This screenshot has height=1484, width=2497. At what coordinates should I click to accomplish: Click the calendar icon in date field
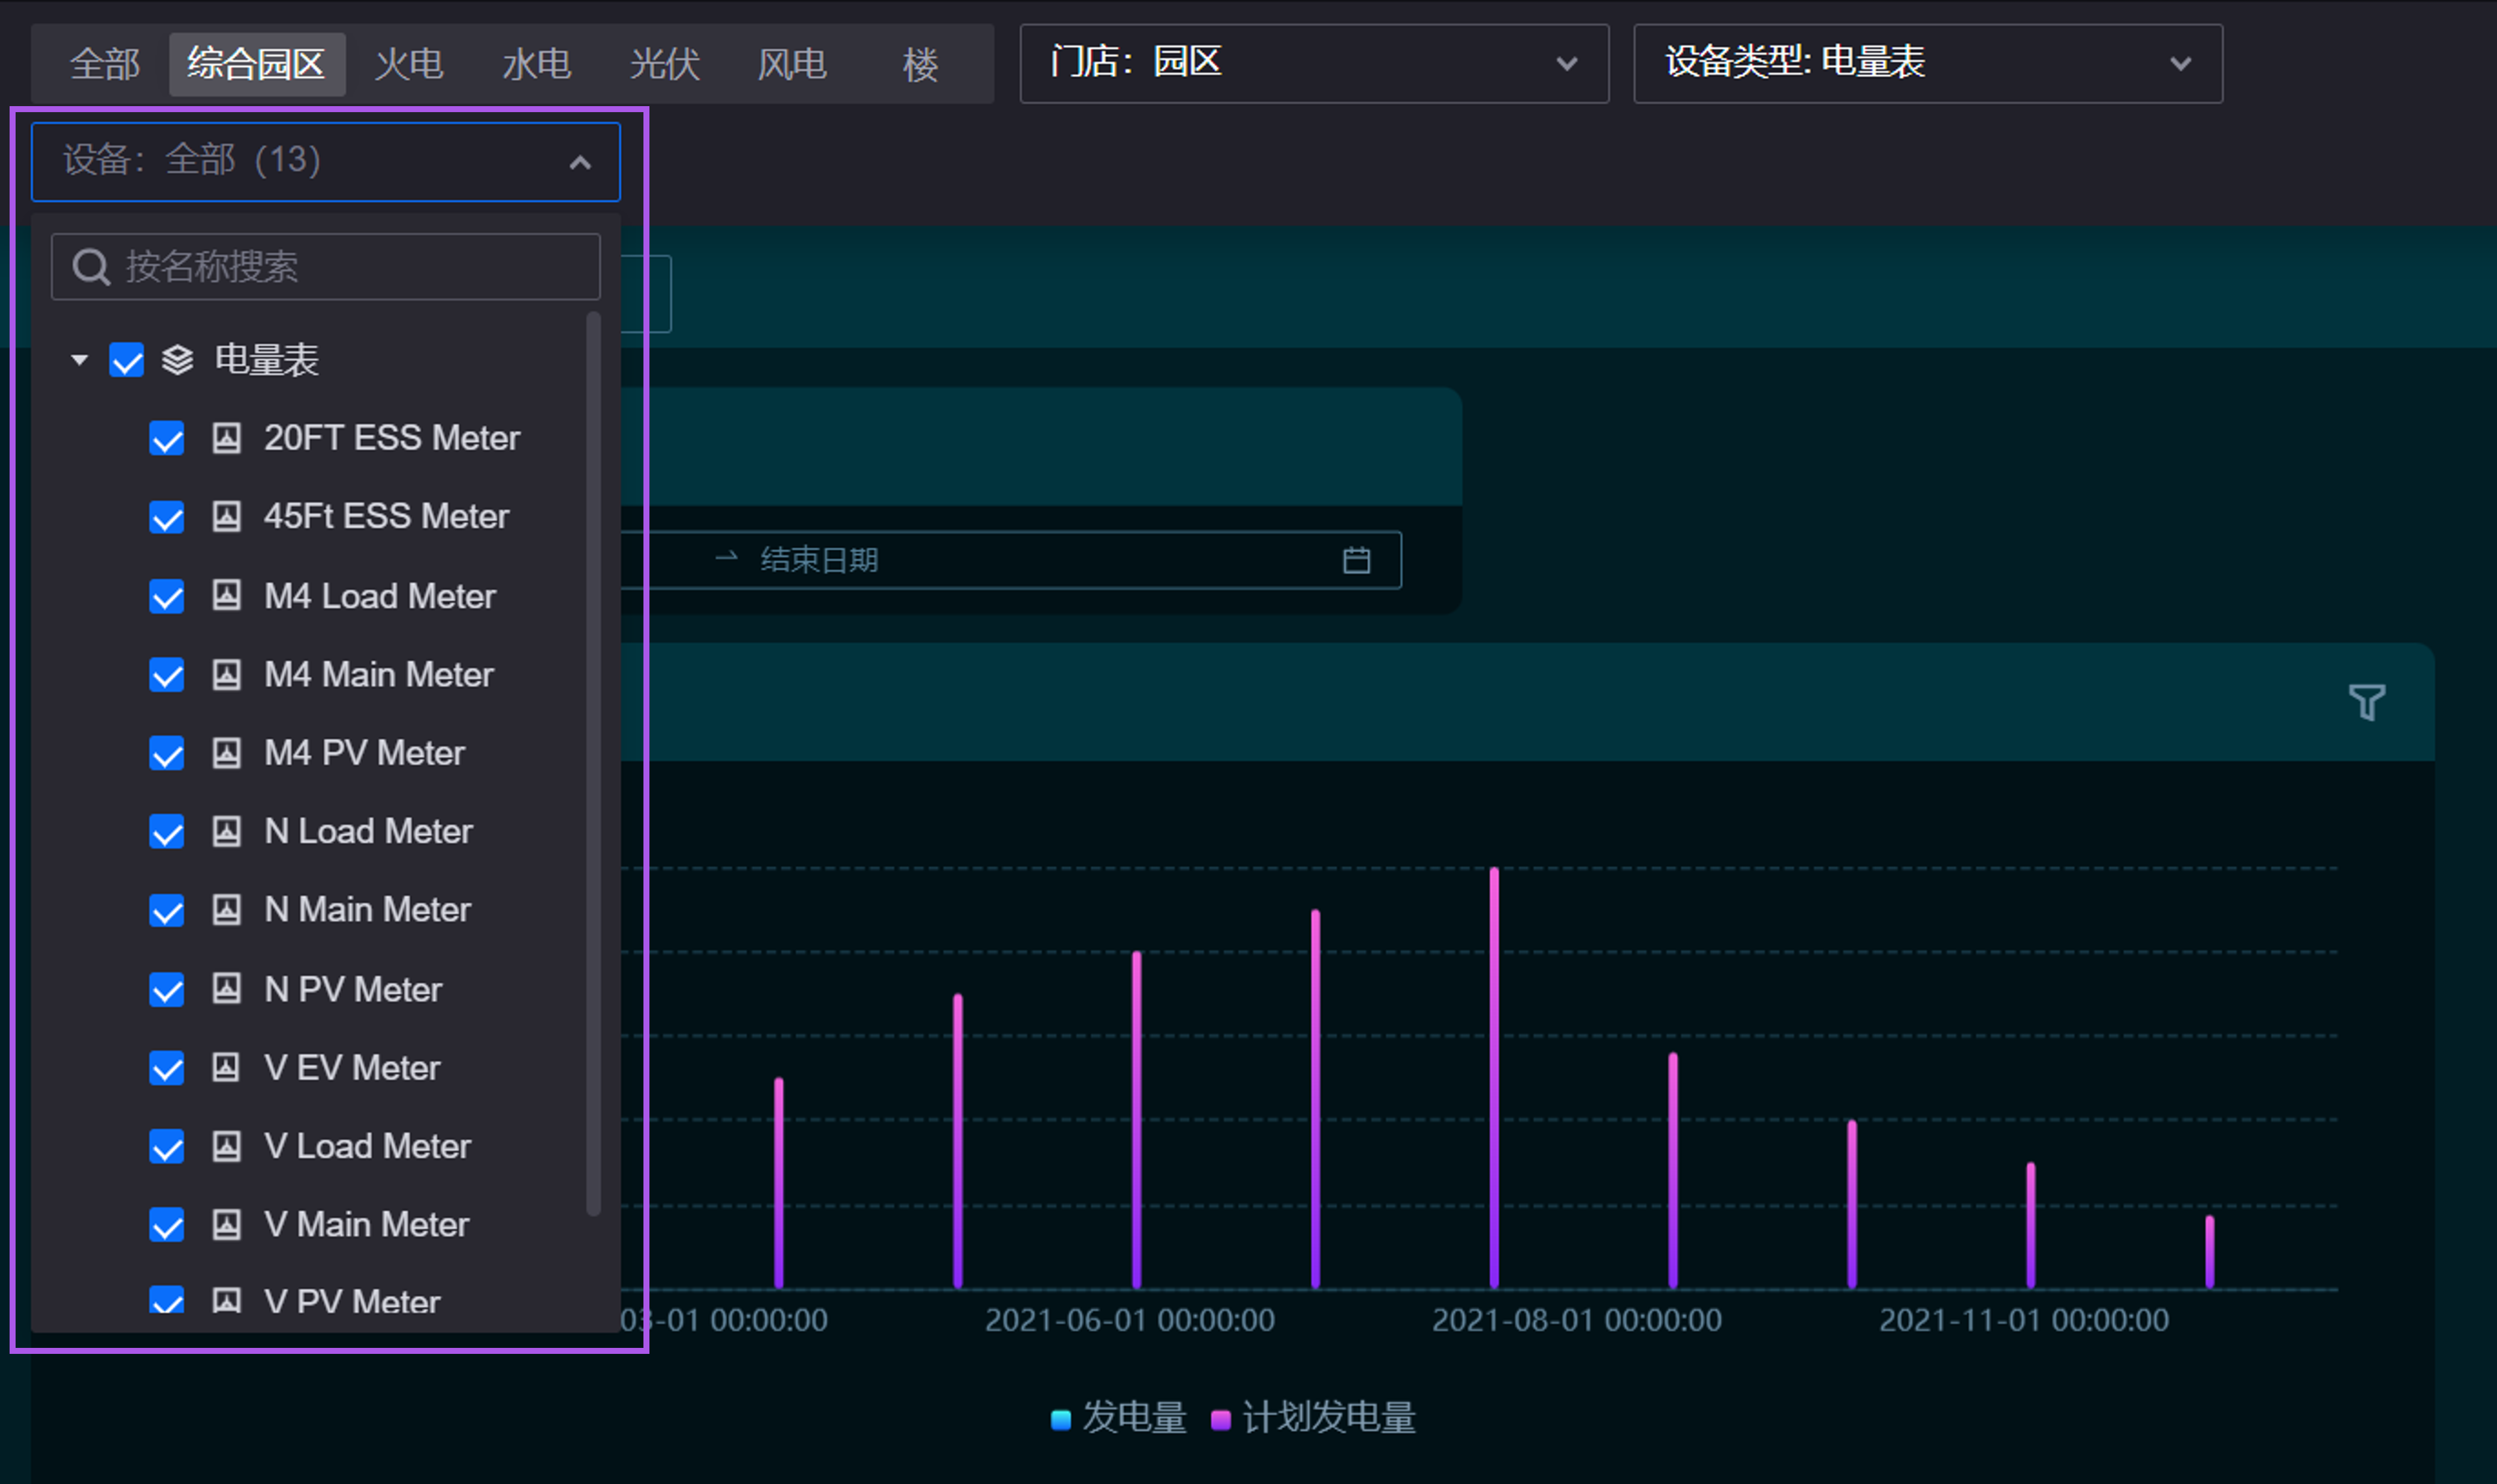1356,560
